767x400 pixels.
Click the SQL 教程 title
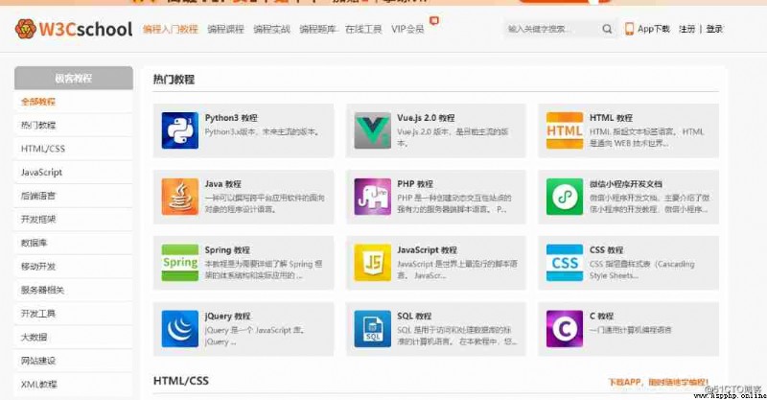pyautogui.click(x=414, y=317)
